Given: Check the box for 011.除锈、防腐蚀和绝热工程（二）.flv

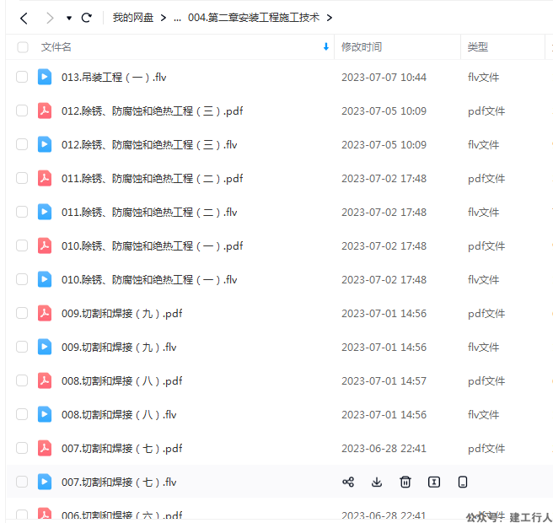Looking at the screenshot, I should point(22,212).
